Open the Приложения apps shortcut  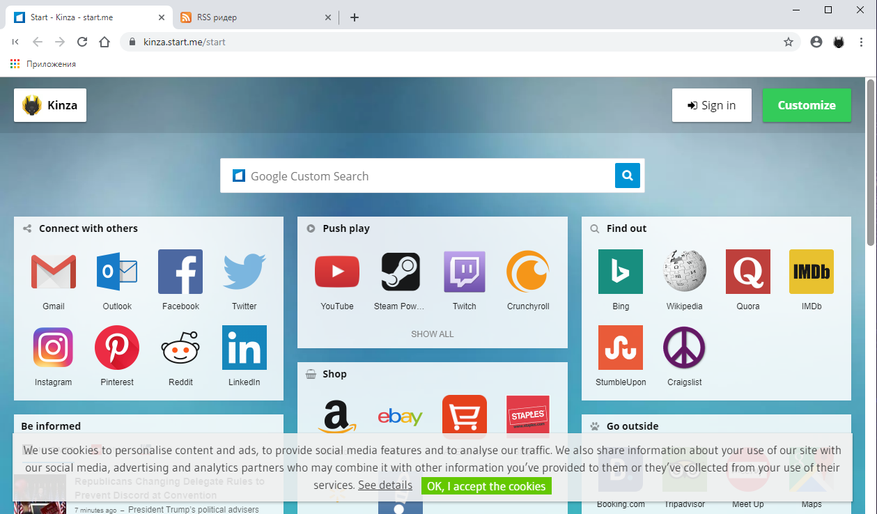point(43,64)
